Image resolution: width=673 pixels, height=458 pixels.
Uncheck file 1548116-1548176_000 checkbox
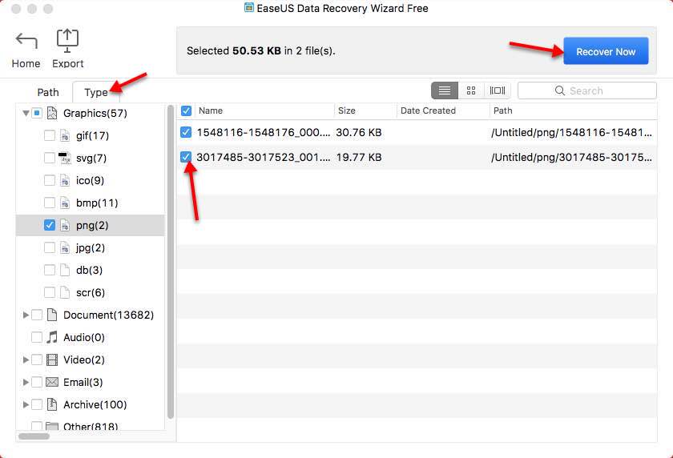[x=186, y=132]
